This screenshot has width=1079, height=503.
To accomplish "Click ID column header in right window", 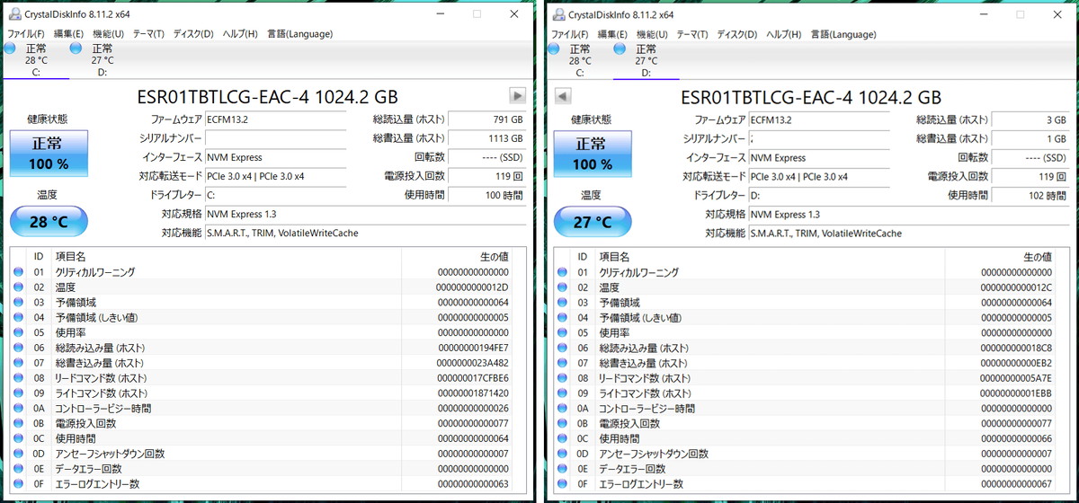I will [583, 256].
